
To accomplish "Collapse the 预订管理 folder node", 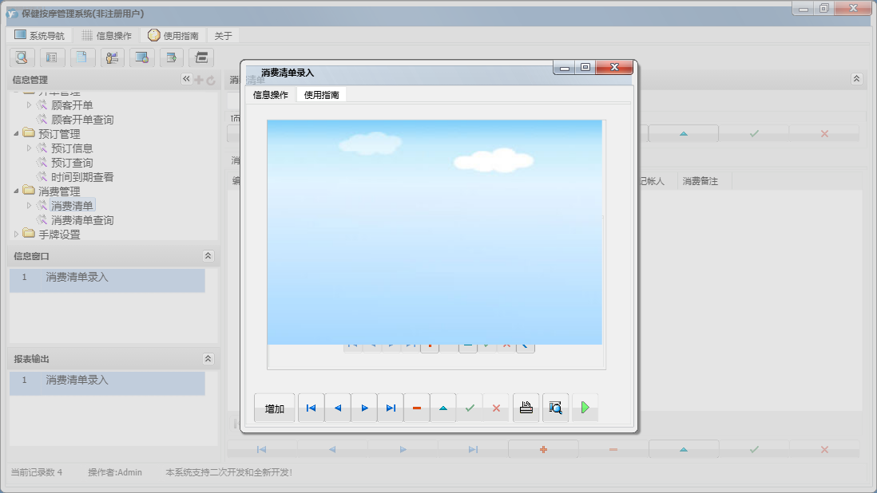I will tap(17, 134).
